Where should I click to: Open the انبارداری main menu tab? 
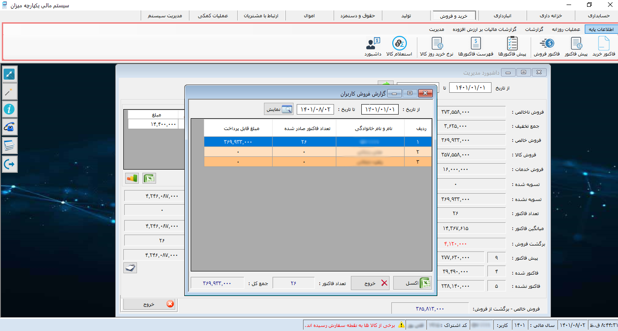coord(502,15)
